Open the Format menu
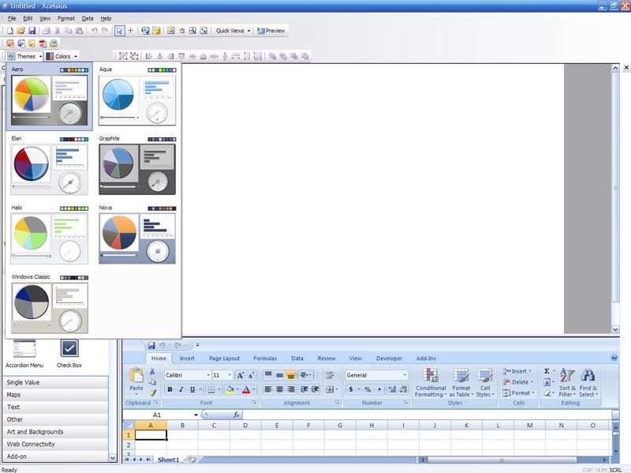Image resolution: width=631 pixels, height=473 pixels. [66, 18]
